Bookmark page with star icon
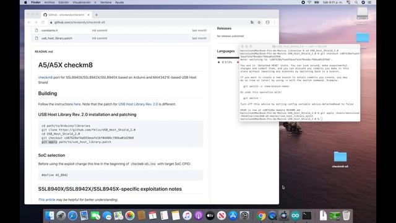Screen dimensions: 396x223 pos(259,22)
